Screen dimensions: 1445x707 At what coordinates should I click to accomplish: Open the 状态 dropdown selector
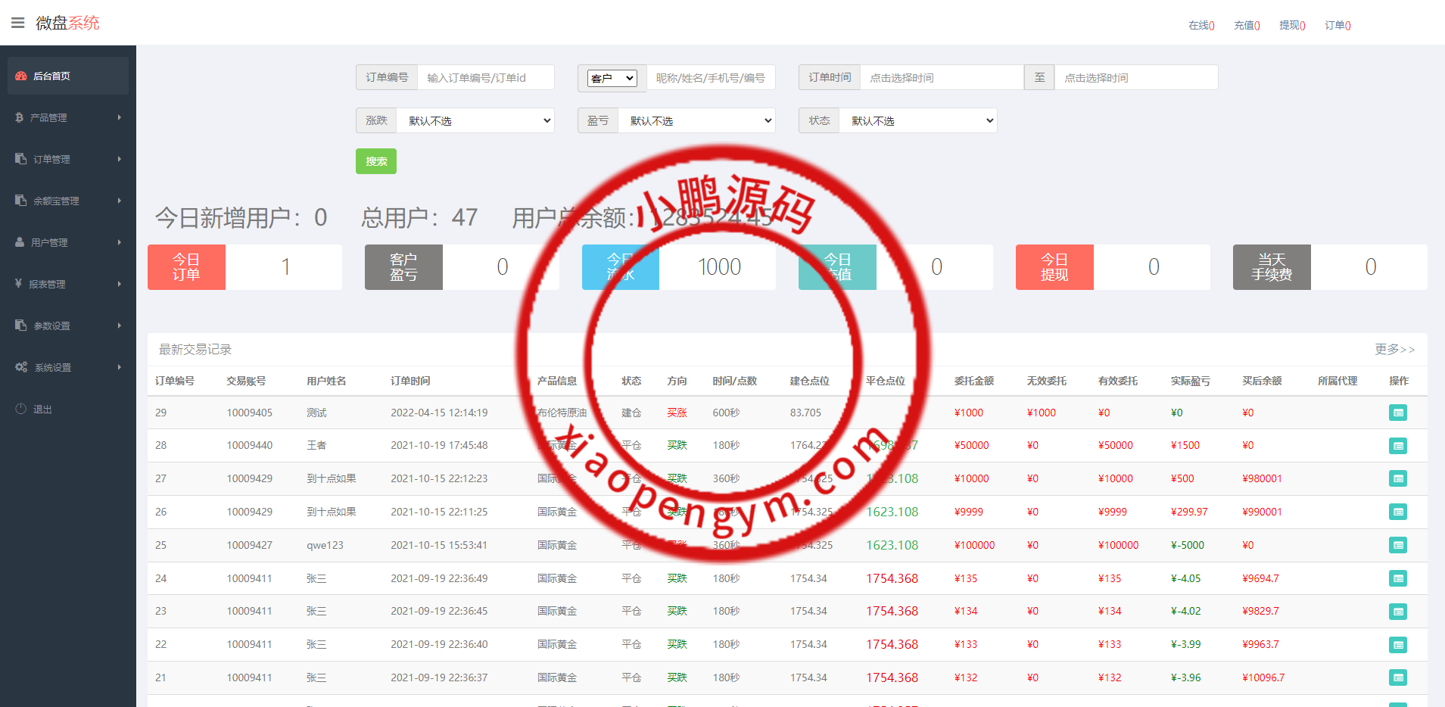click(x=917, y=120)
